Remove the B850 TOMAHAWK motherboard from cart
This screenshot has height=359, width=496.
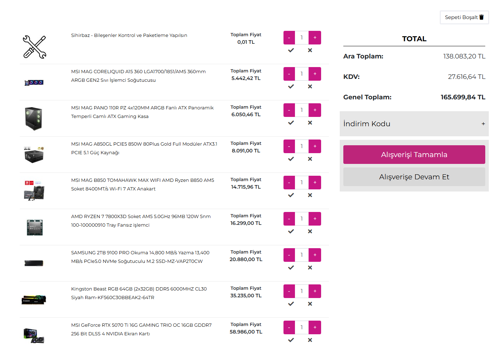310,195
